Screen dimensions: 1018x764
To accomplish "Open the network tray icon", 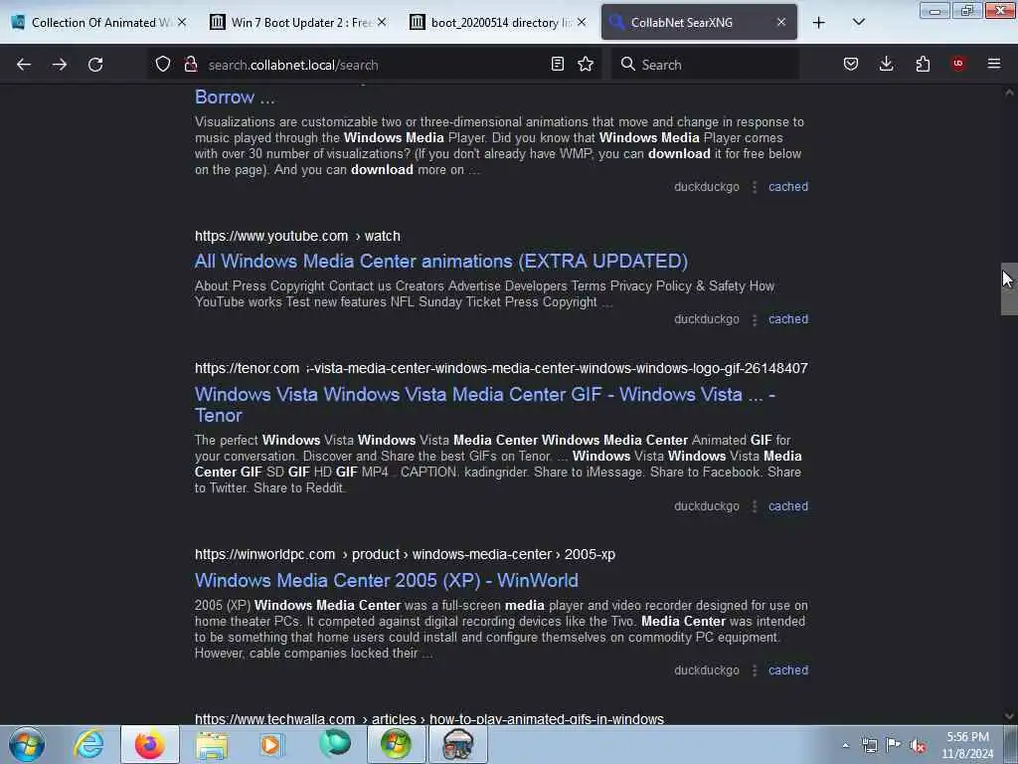I will pos(870,745).
